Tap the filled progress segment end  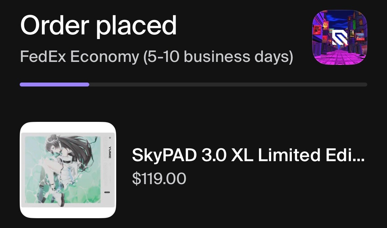tap(89, 85)
